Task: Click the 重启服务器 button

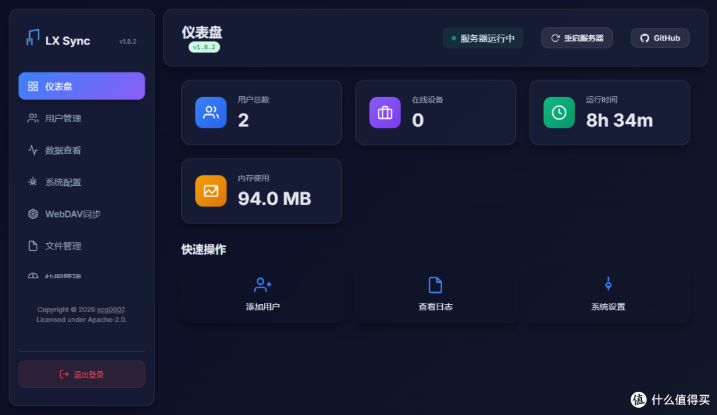Action: click(577, 38)
